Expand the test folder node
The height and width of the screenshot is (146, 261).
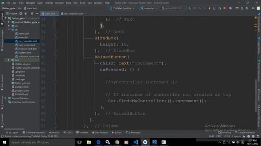pos(9,60)
